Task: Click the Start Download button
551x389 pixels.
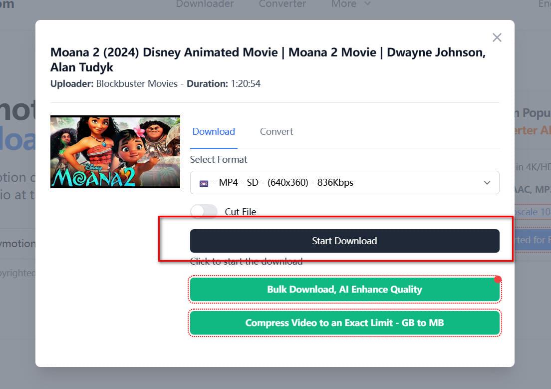Action: (344, 241)
